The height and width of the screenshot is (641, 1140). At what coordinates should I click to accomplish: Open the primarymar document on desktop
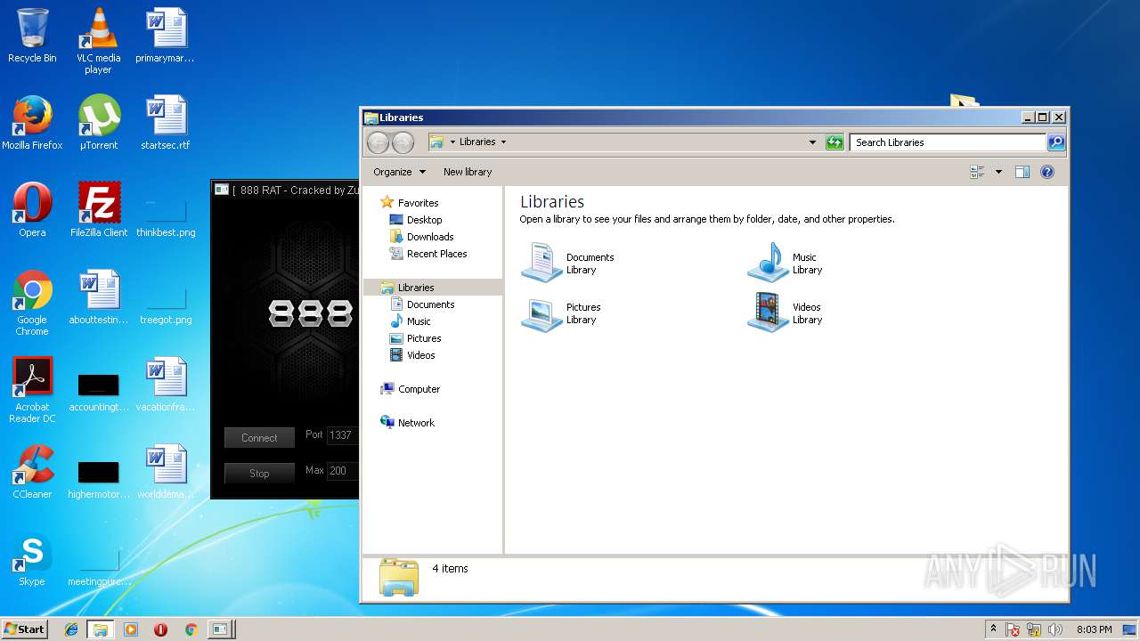pos(165,36)
